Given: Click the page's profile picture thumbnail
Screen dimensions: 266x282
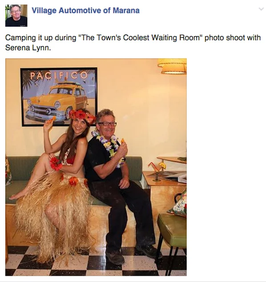Looking at the screenshot, I should [16, 16].
